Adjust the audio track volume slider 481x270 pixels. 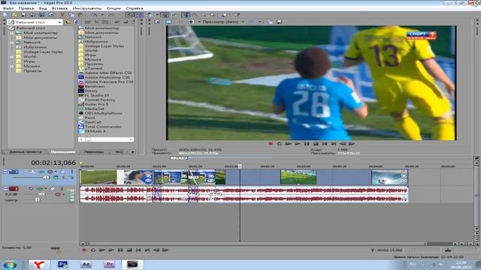click(41, 194)
